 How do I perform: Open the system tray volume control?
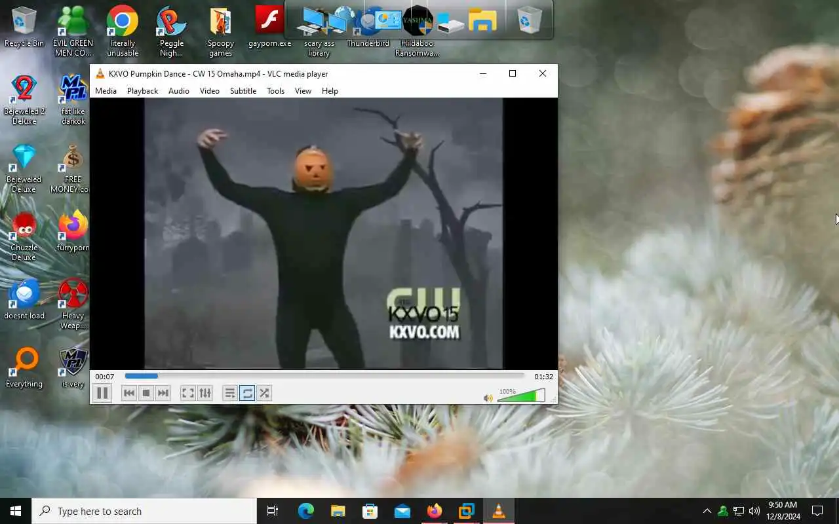tap(754, 511)
